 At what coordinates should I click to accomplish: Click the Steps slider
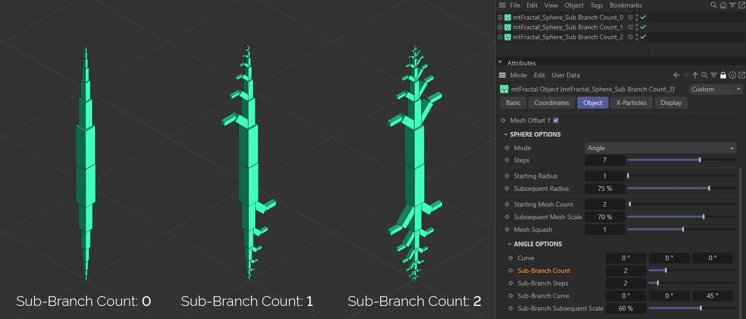(682, 160)
